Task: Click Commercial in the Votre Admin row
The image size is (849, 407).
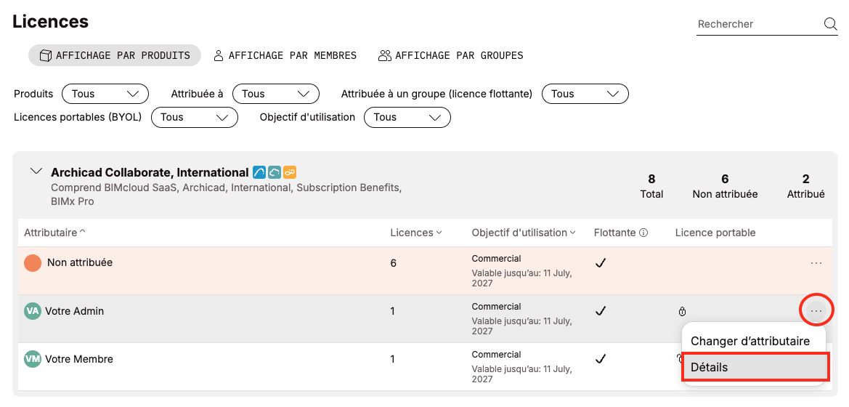Action: (496, 307)
